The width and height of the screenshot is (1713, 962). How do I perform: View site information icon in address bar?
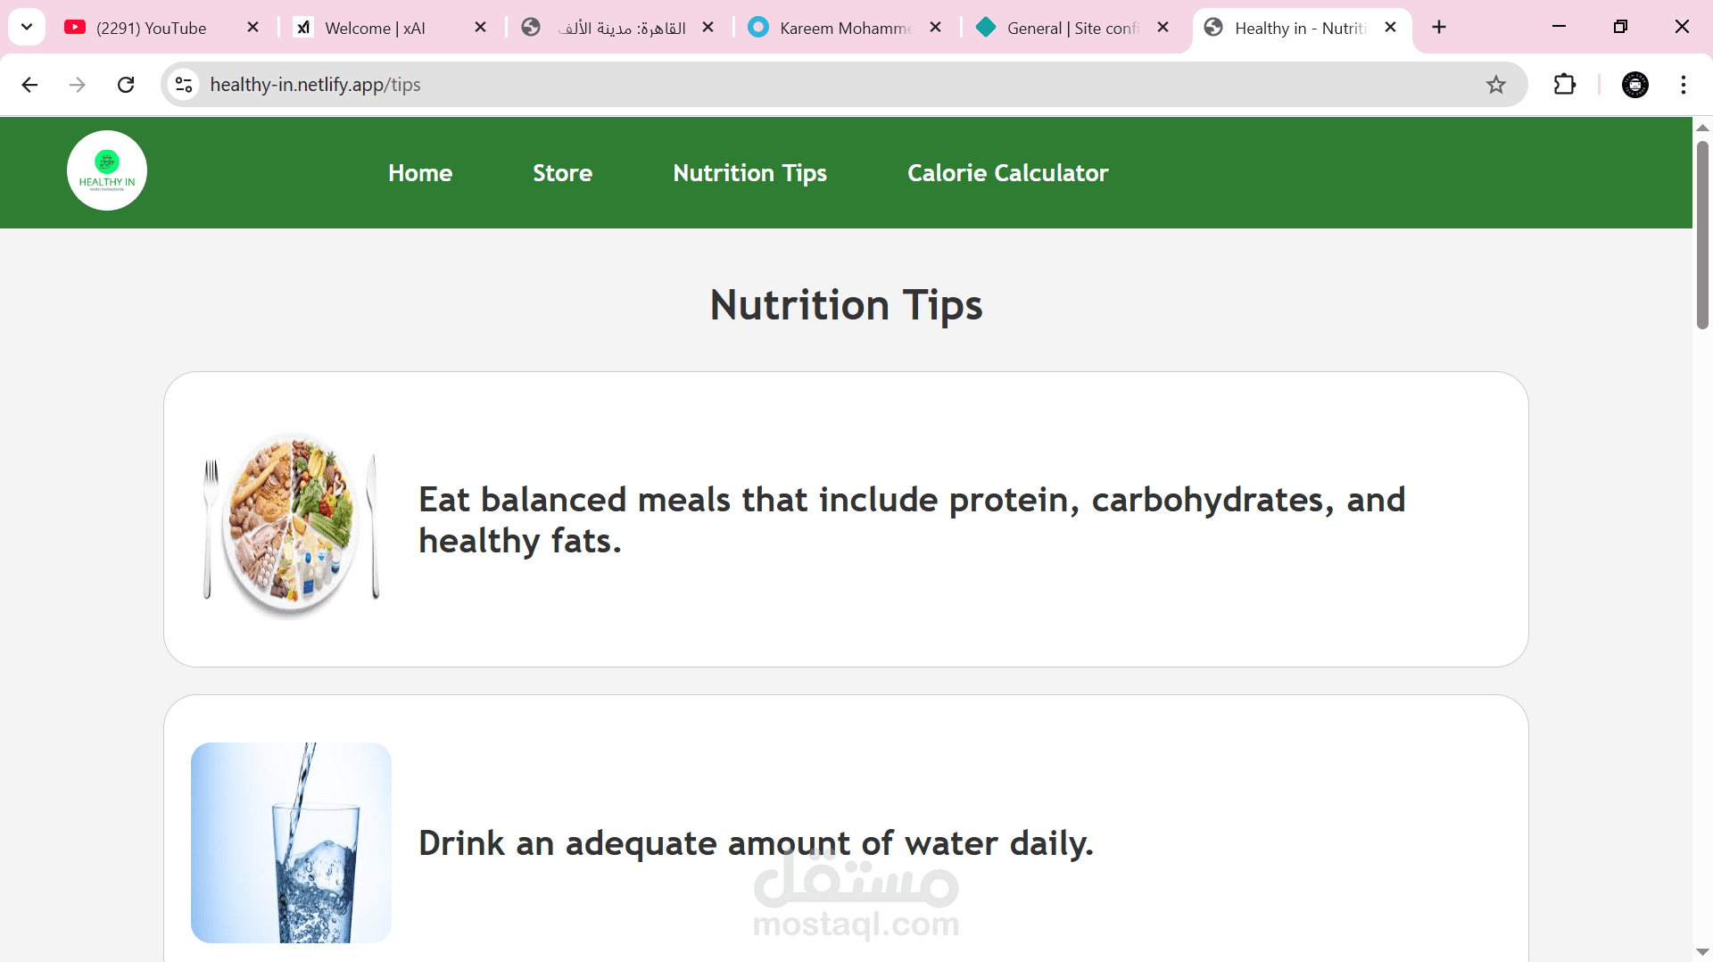(x=184, y=85)
